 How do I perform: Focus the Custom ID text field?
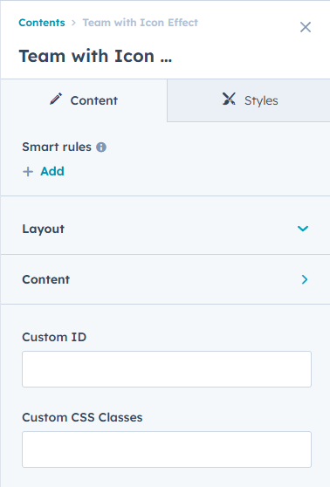coord(167,369)
